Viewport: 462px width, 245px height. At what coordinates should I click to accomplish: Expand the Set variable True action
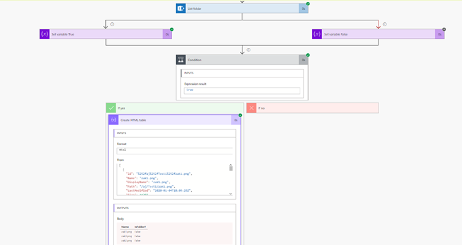[106, 34]
